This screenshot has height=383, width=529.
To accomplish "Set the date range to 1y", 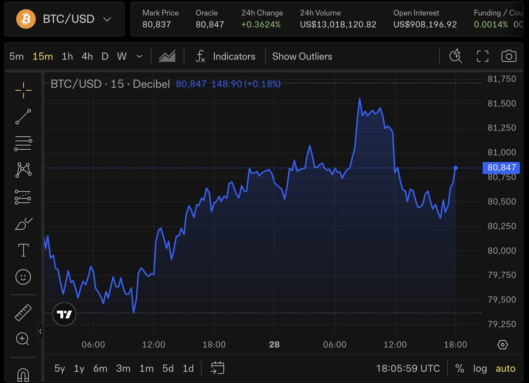I will point(79,368).
